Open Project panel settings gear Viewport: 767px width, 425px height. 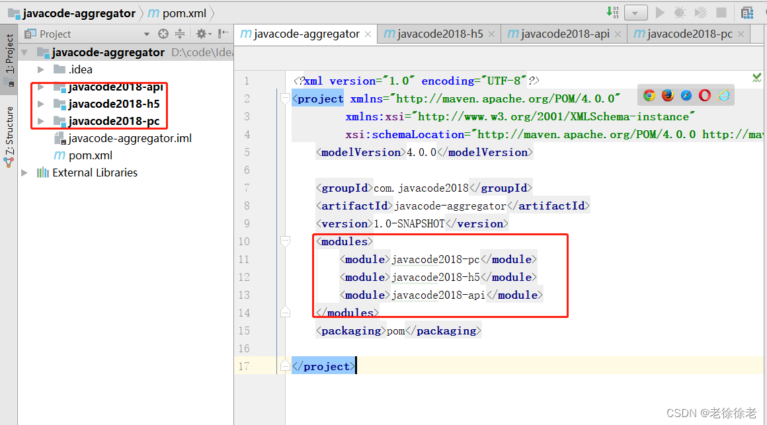[x=203, y=34]
